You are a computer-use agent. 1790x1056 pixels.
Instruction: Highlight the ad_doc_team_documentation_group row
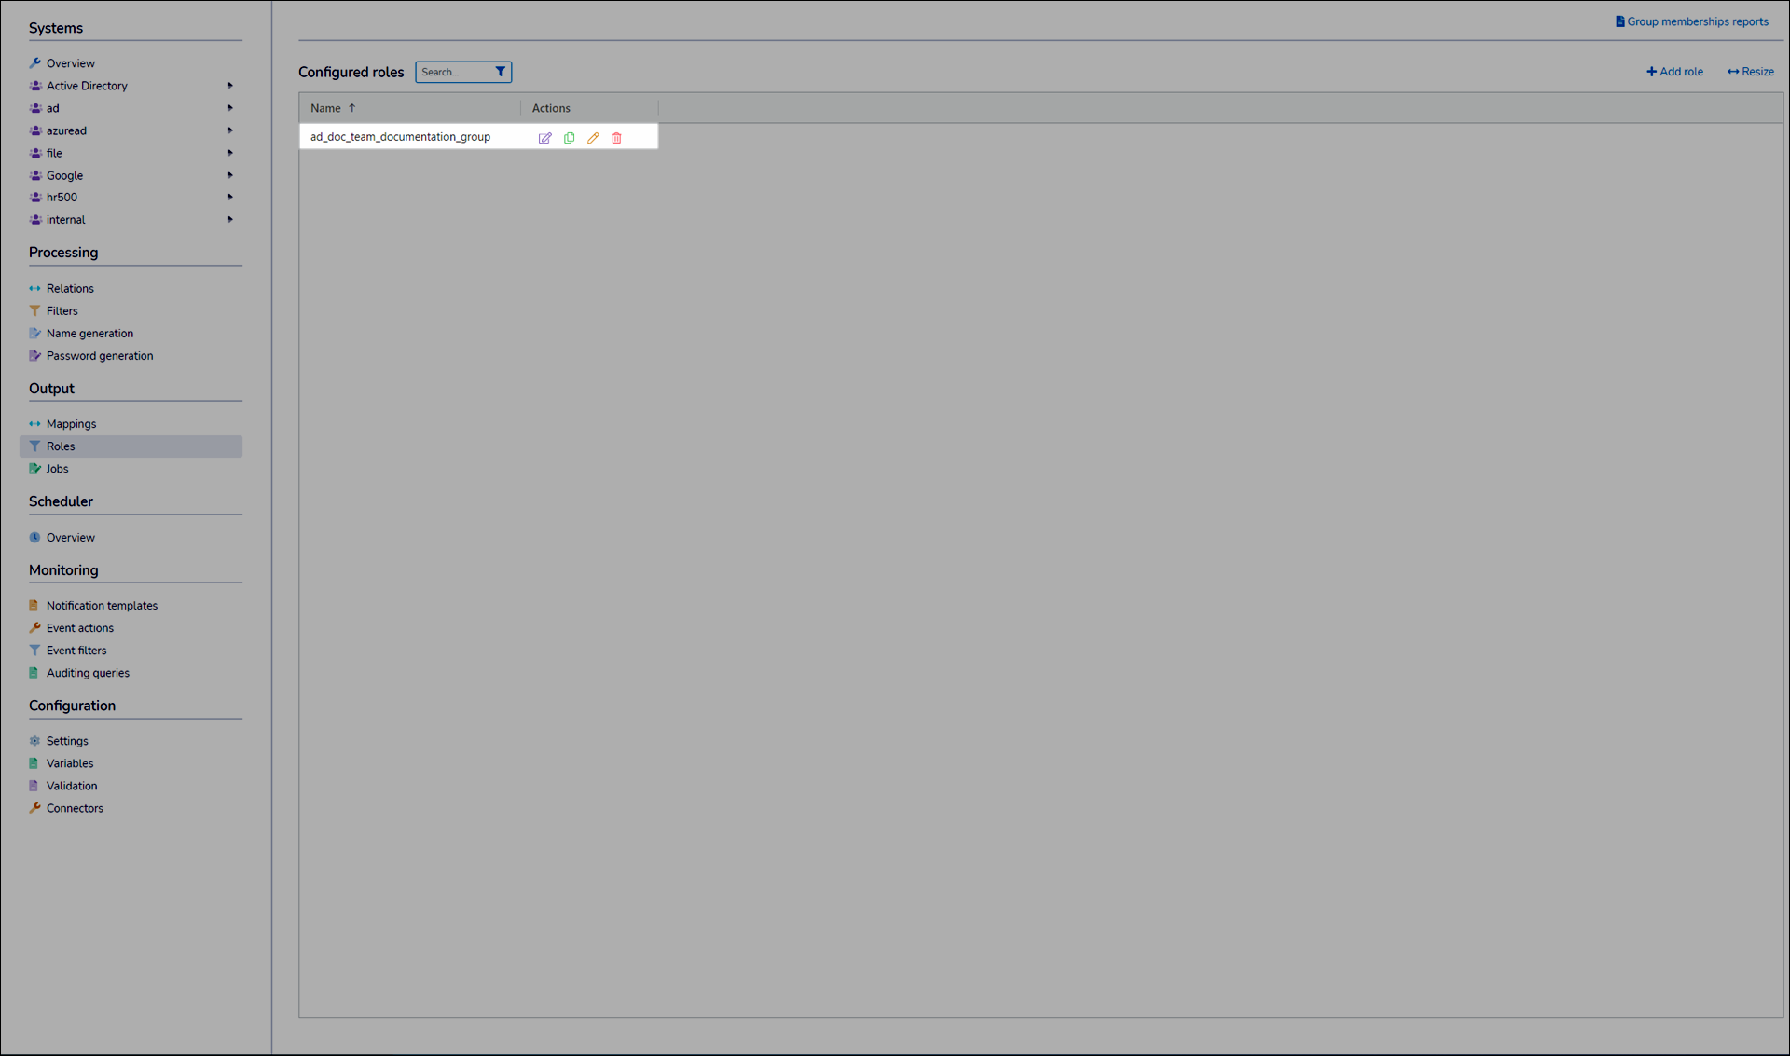pyautogui.click(x=400, y=136)
